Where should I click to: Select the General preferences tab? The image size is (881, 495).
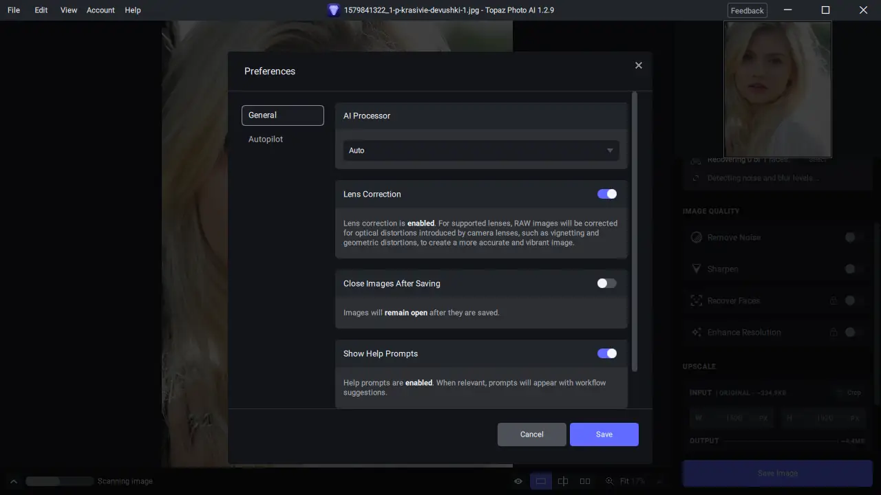283,115
